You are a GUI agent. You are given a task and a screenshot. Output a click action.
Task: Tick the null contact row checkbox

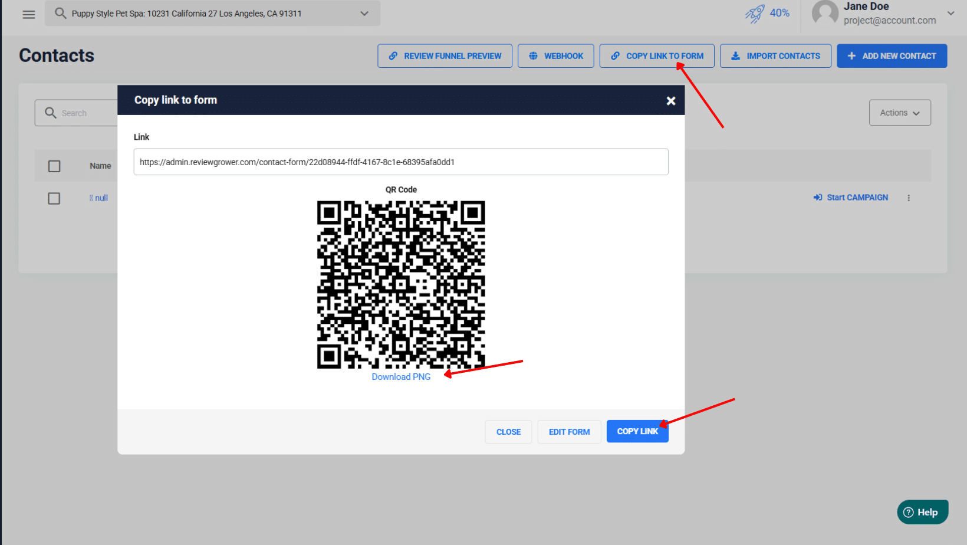[x=54, y=198]
